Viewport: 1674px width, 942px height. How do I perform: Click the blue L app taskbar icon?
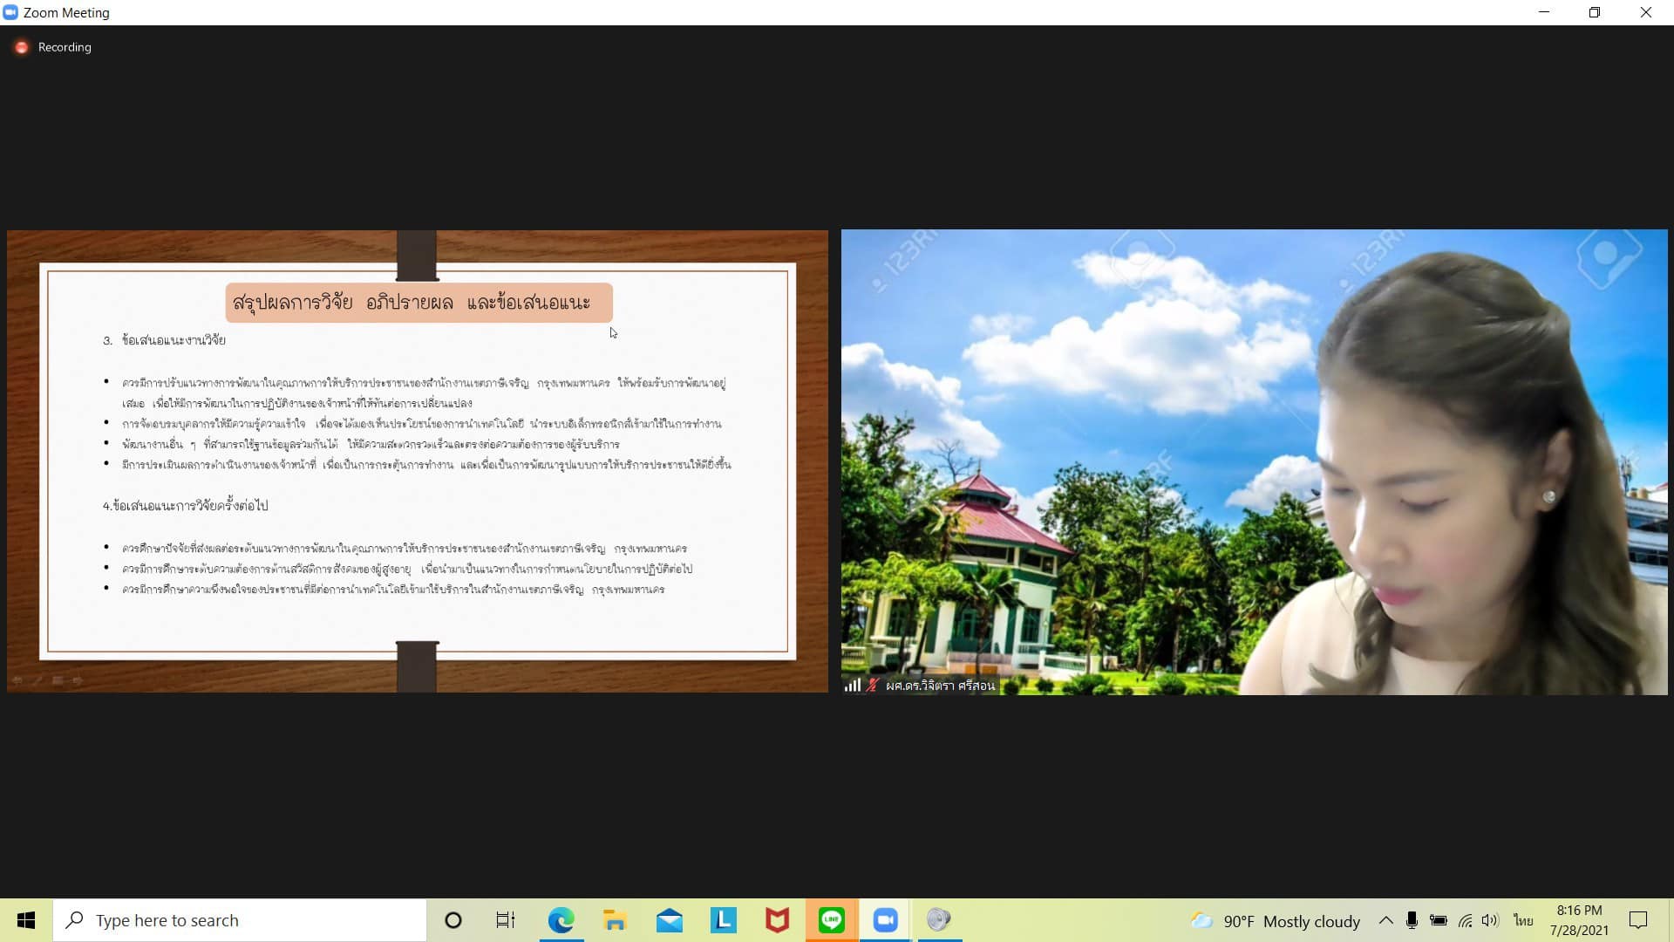(723, 920)
